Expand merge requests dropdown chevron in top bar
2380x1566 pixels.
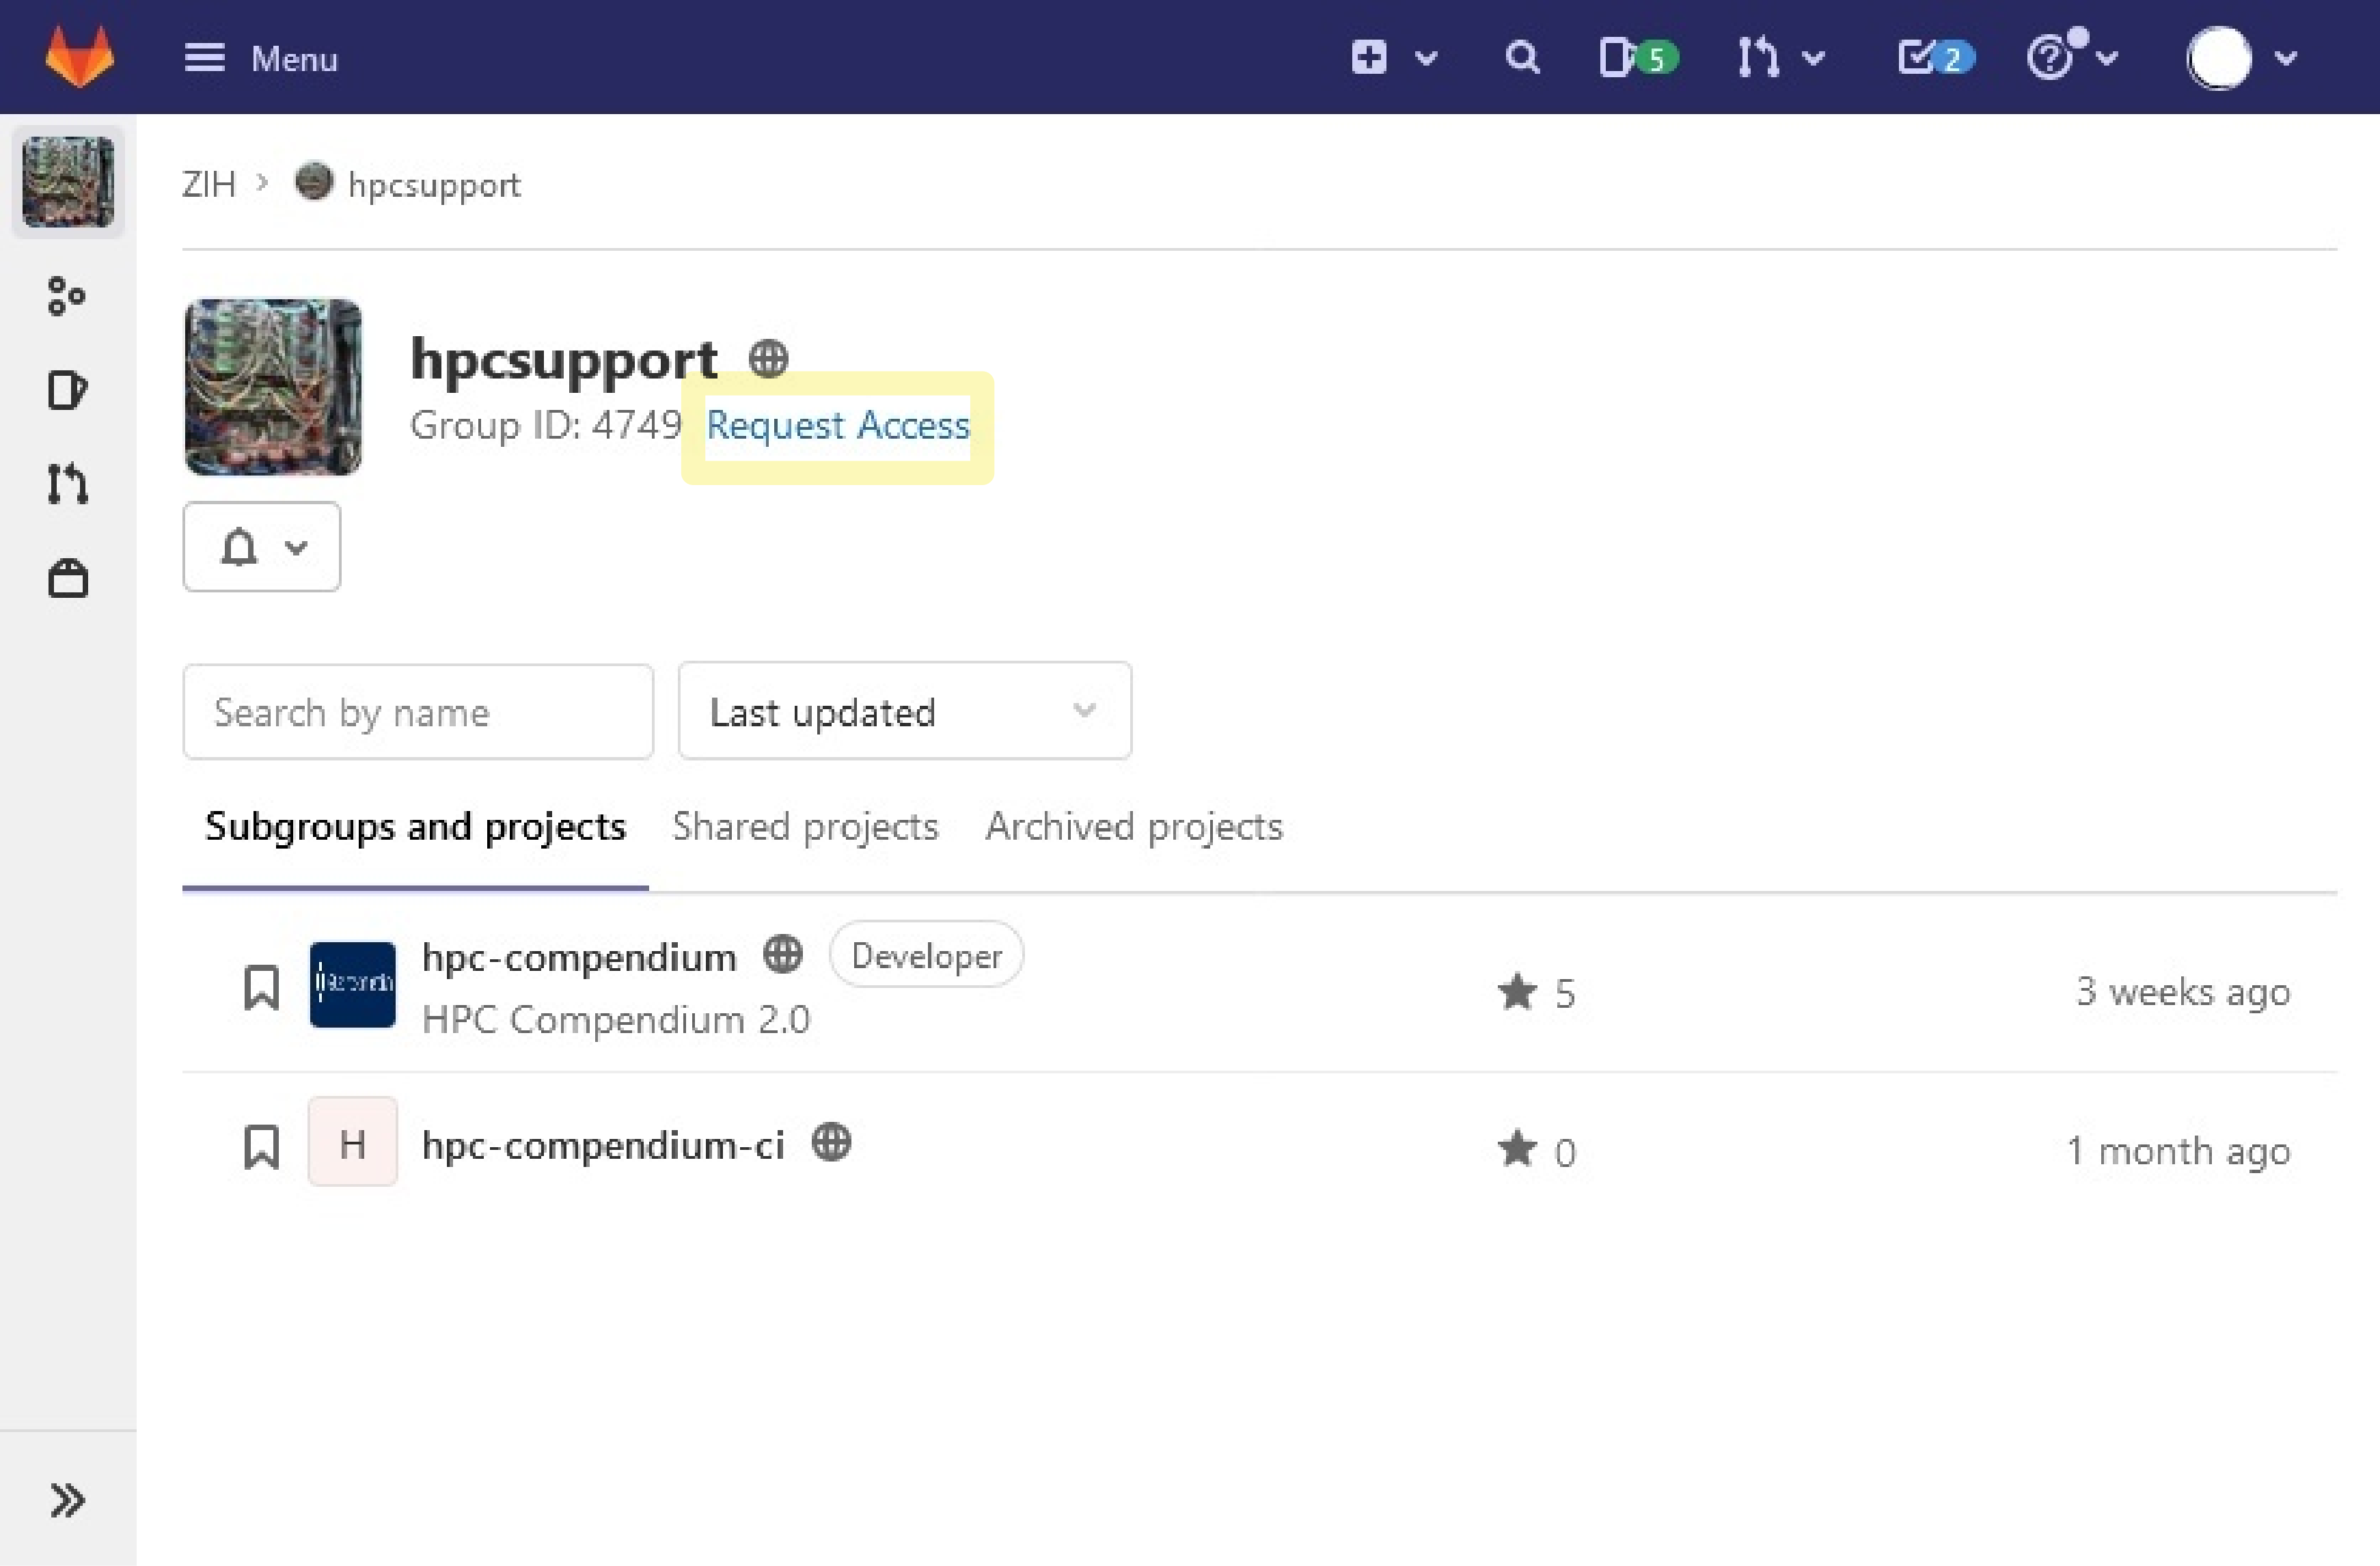pyautogui.click(x=1813, y=58)
